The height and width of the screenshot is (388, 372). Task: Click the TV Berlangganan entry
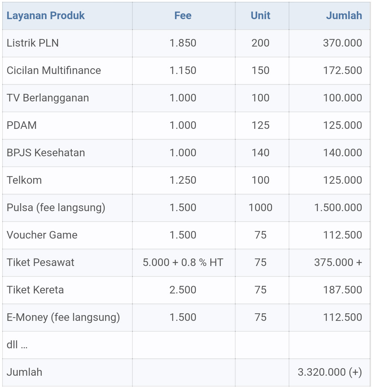point(48,98)
